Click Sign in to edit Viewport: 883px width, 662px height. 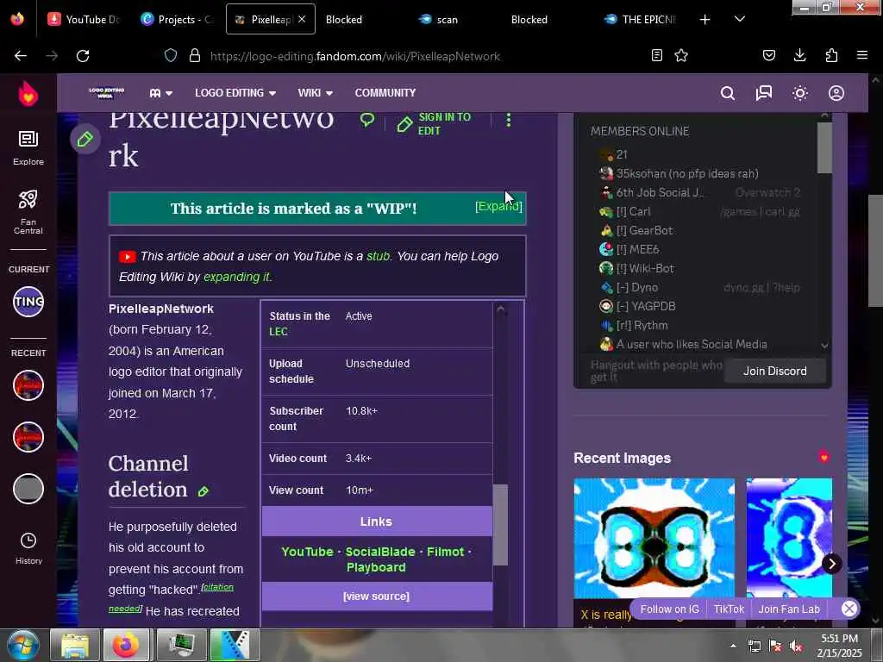point(434,123)
